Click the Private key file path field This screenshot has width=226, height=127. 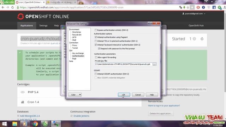coord(124,64)
